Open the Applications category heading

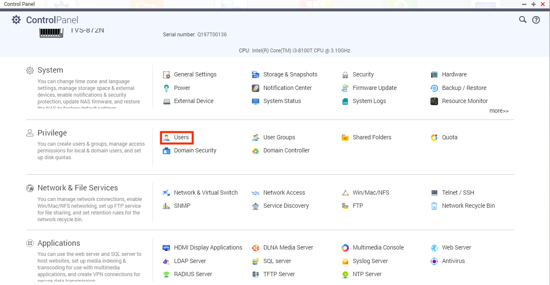[x=59, y=243]
